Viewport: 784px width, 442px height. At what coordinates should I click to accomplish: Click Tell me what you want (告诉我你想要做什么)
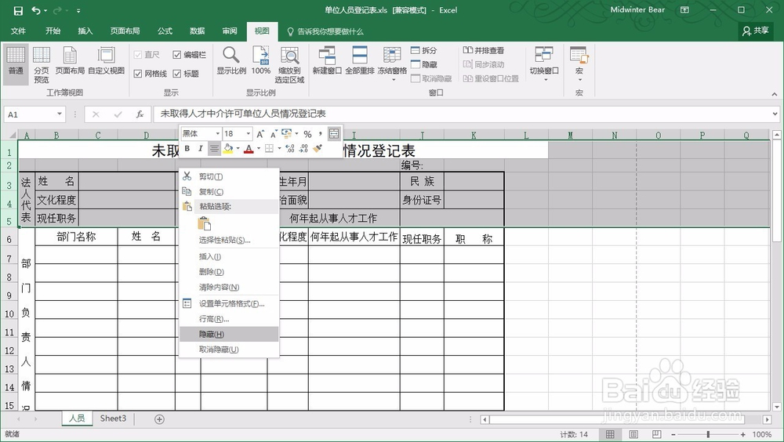click(x=325, y=31)
